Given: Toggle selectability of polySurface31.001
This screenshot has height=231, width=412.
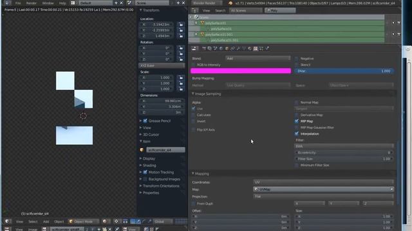Looking at the screenshot, I should coord(393,34).
